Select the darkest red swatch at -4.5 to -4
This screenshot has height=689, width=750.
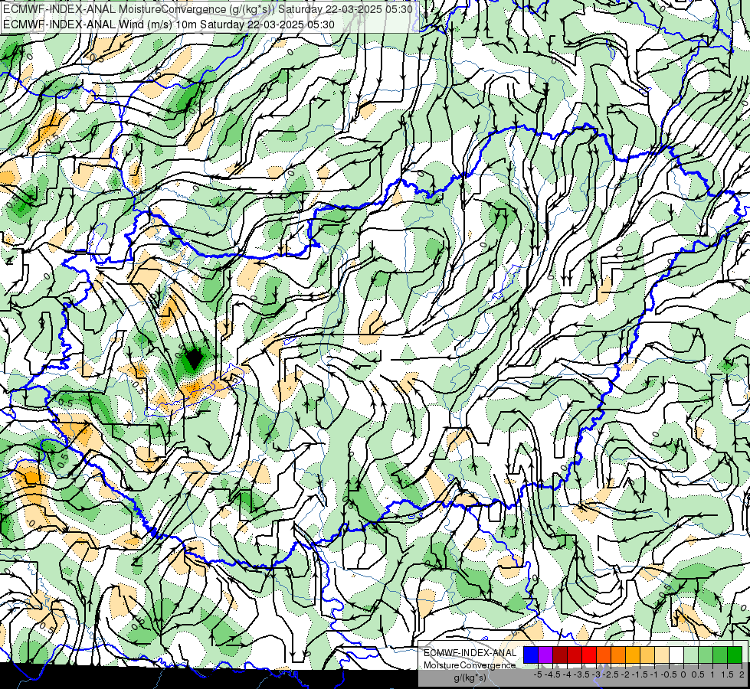coord(560,655)
